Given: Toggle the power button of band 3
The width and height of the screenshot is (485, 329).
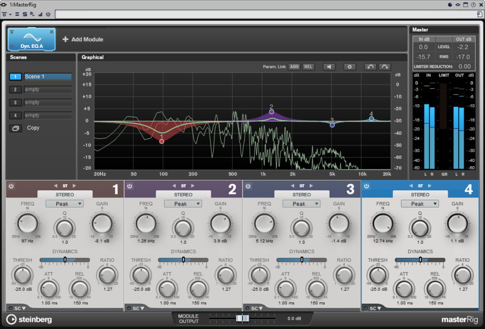Looking at the screenshot, I should pyautogui.click(x=248, y=186).
